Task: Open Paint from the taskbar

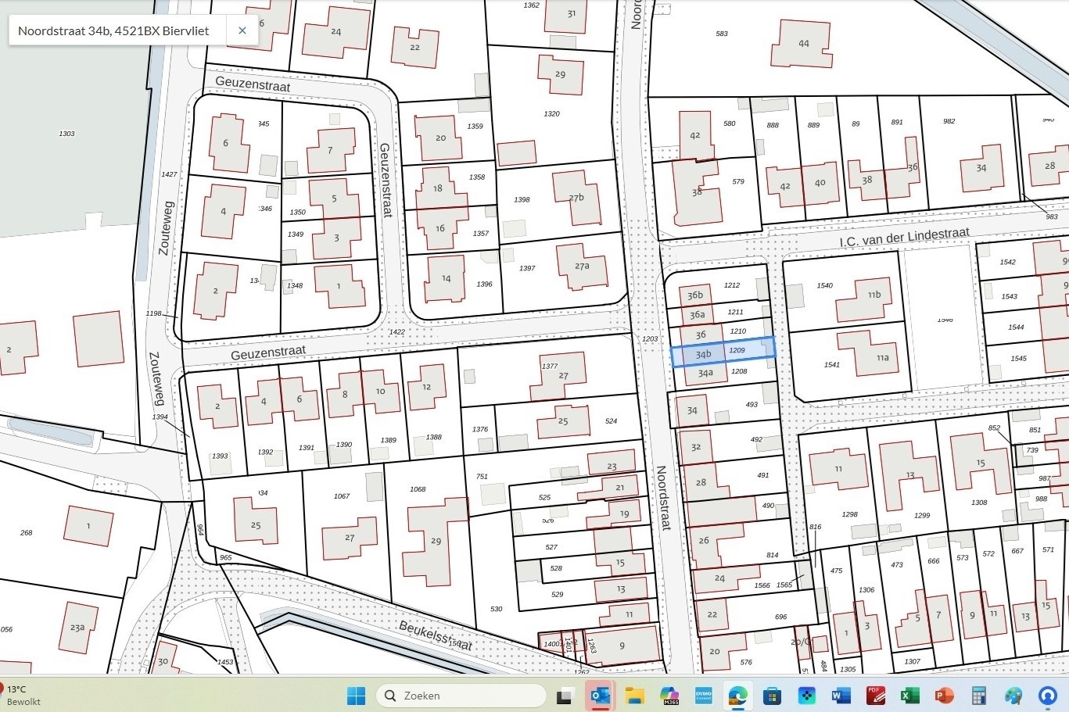Action: pyautogui.click(x=1013, y=696)
